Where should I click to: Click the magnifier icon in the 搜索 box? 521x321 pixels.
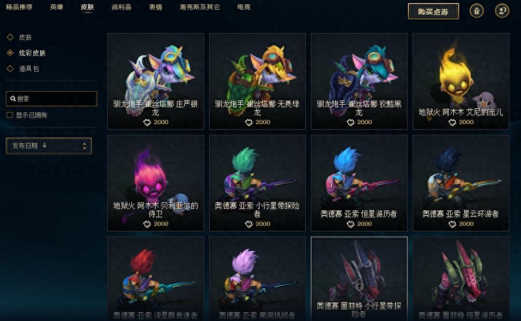tap(13, 99)
